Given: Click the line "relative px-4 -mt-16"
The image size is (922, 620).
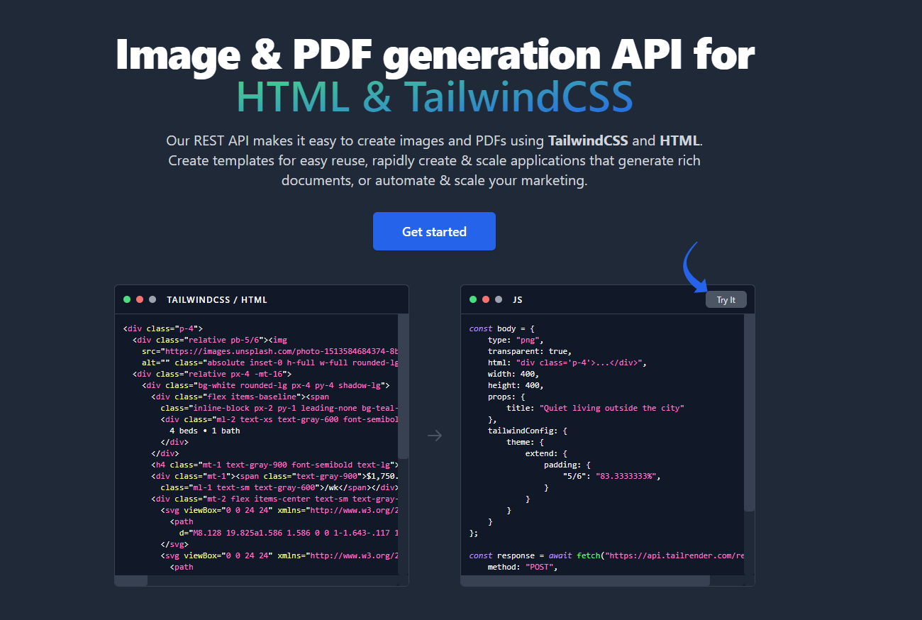Looking at the screenshot, I should point(211,374).
